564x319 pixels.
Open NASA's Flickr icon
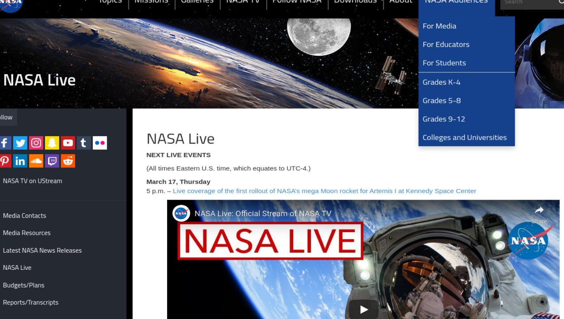tap(100, 143)
